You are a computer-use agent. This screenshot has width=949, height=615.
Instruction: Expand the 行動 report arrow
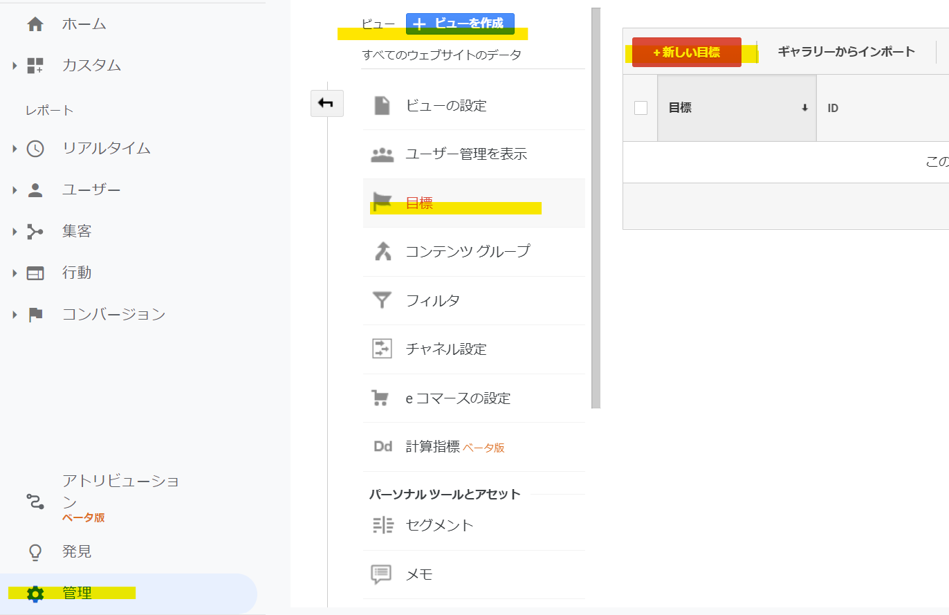coord(15,273)
